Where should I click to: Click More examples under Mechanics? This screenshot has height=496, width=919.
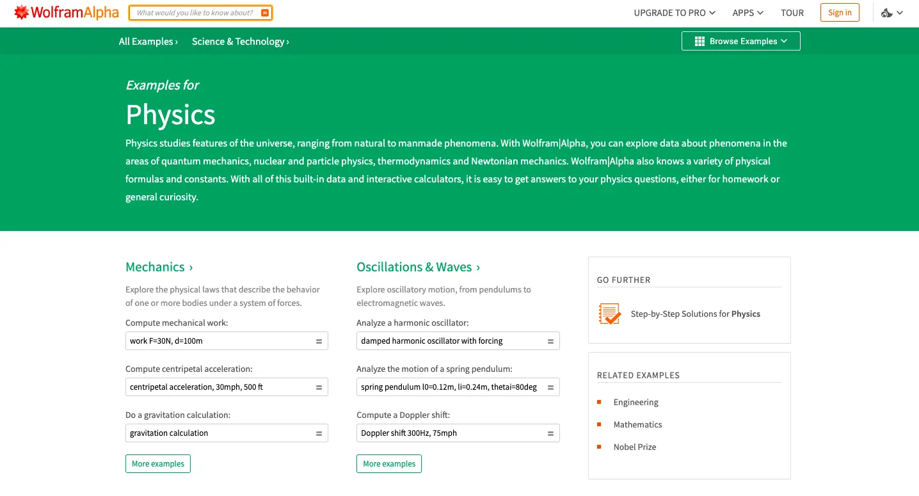pos(158,464)
